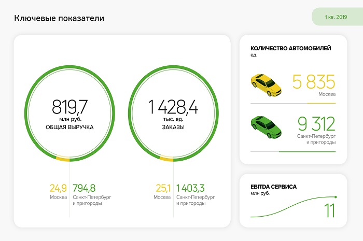The image size is (363, 241).
Task: Select the yellow segment of orders ring
Action: pos(166,159)
